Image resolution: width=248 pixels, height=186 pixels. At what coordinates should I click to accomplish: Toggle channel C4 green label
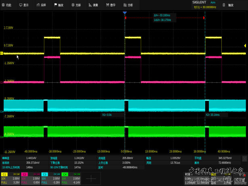coord(65,174)
